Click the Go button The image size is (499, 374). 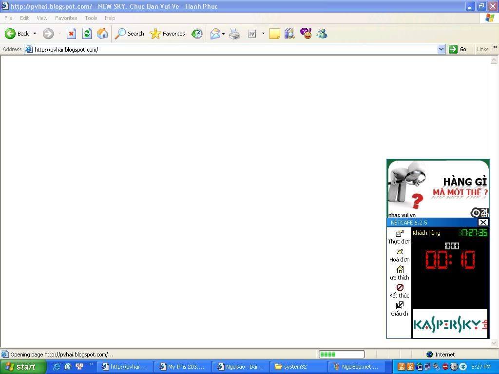[x=458, y=49]
